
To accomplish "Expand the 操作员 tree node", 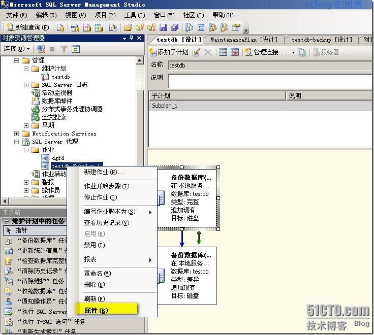I will click(x=26, y=191).
